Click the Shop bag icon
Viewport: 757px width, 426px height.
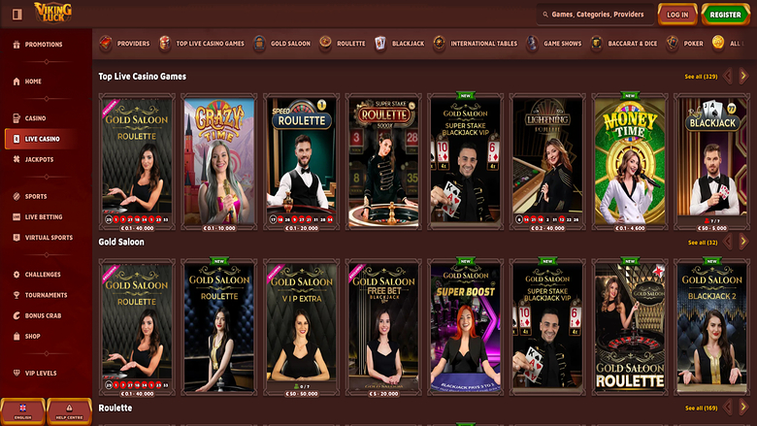point(16,337)
